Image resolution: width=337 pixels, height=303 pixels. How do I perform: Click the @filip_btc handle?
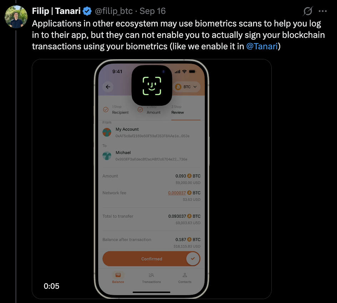[114, 11]
